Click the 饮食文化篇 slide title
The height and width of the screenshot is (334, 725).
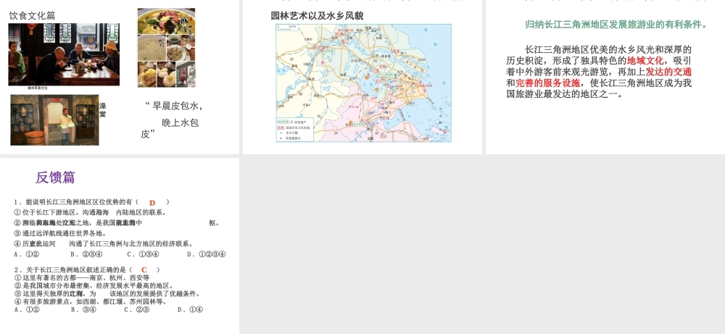[32, 16]
